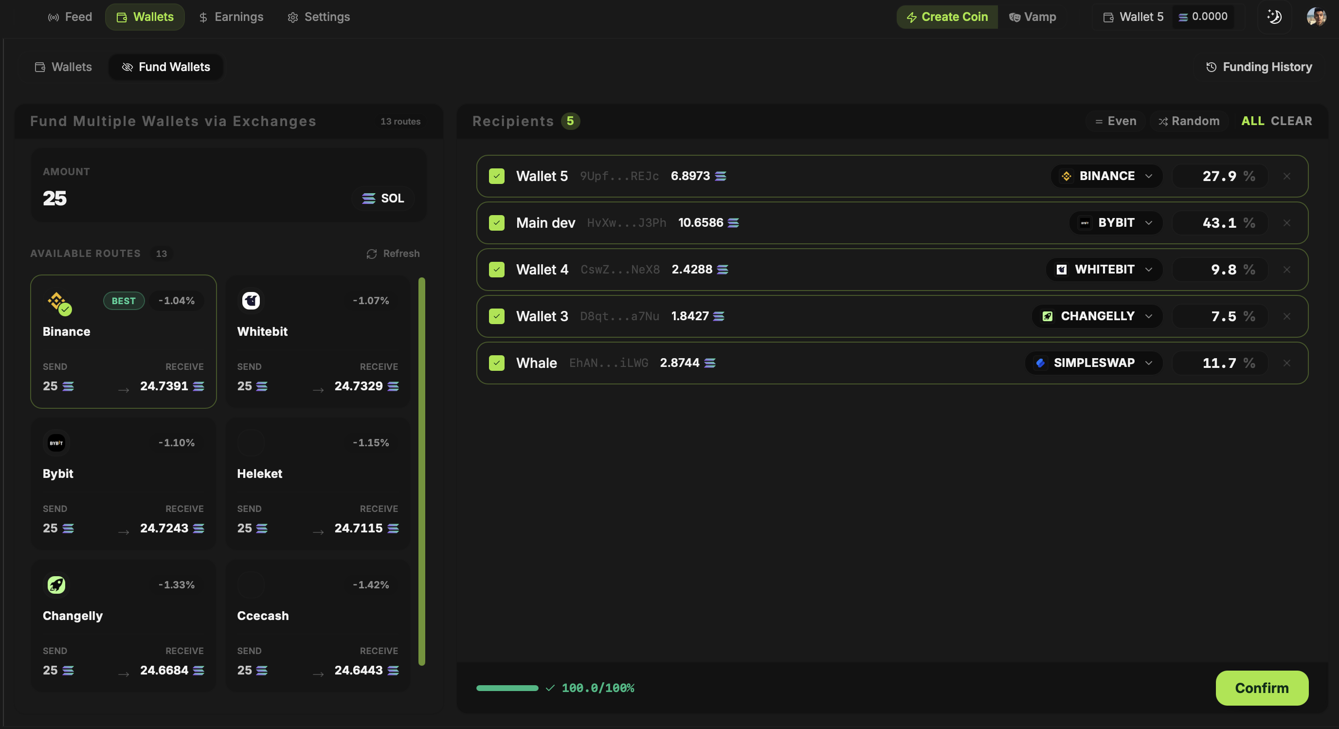Viewport: 1339px width, 729px height.
Task: Click the 100.0/100% allocation status
Action: click(x=598, y=688)
